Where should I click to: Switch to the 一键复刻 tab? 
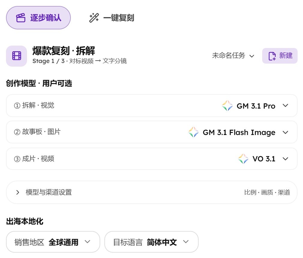(112, 18)
